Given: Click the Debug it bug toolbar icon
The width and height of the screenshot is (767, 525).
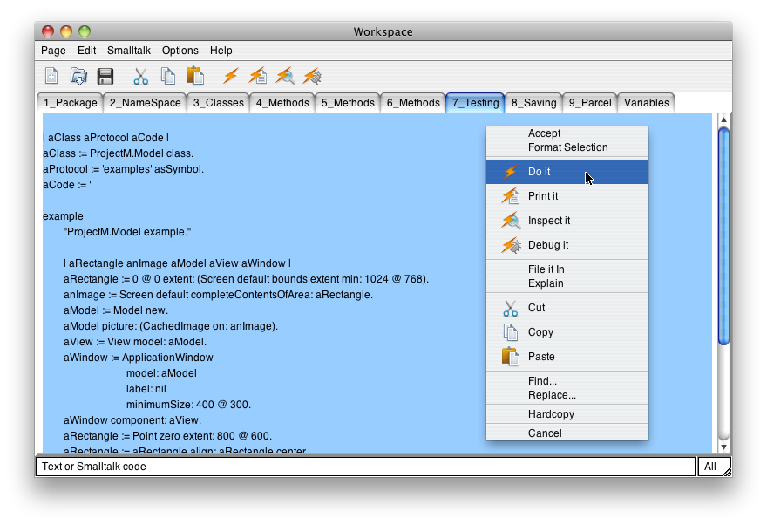Looking at the screenshot, I should point(313,76).
